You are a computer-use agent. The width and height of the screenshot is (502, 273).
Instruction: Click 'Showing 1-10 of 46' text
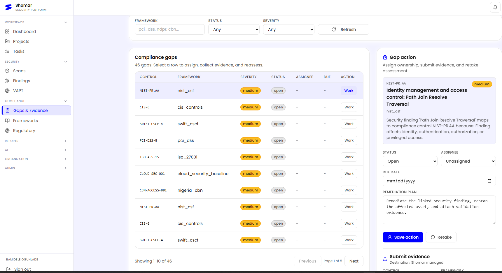pos(153,261)
